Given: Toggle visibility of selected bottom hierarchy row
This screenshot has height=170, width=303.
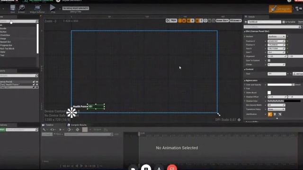Looking at the screenshot, I should [x=37, y=87].
